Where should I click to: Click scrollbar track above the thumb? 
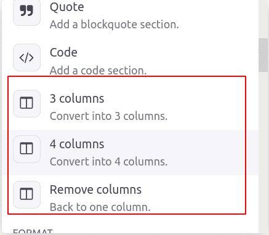263,19
